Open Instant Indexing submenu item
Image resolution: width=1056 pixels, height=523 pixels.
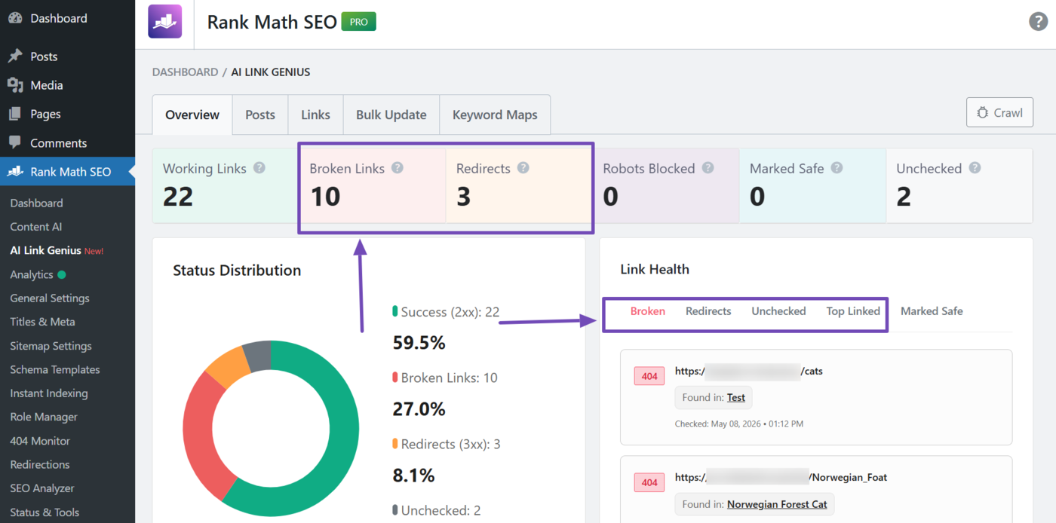pos(48,393)
